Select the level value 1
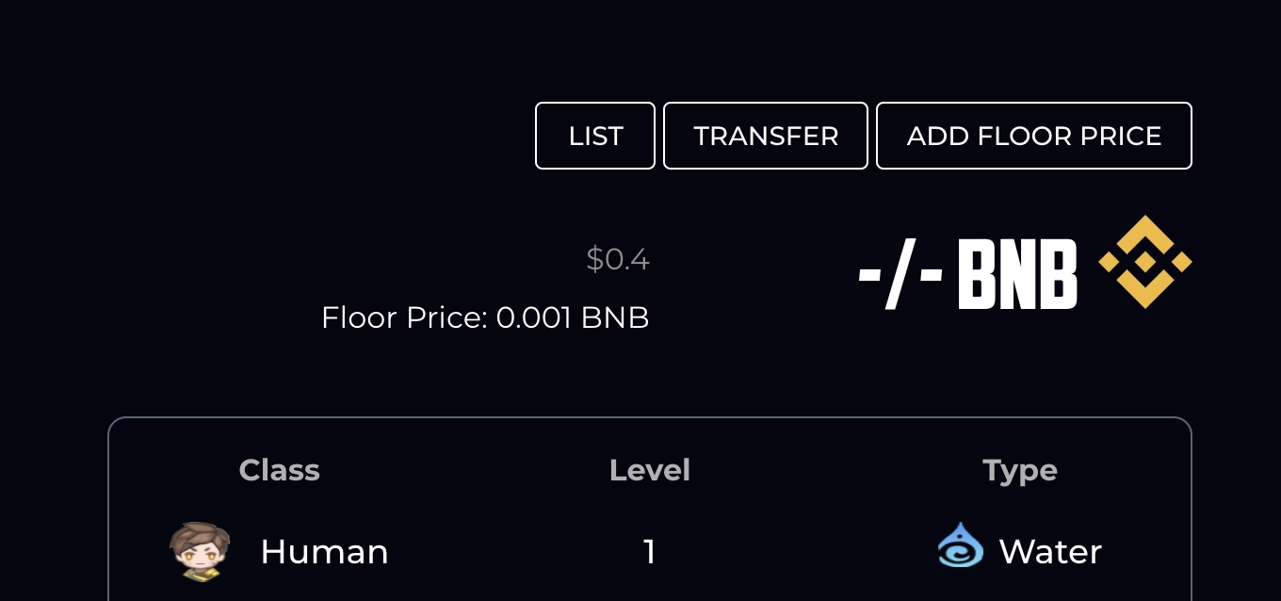Viewport: 1281px width, 601px height. pyautogui.click(x=649, y=551)
